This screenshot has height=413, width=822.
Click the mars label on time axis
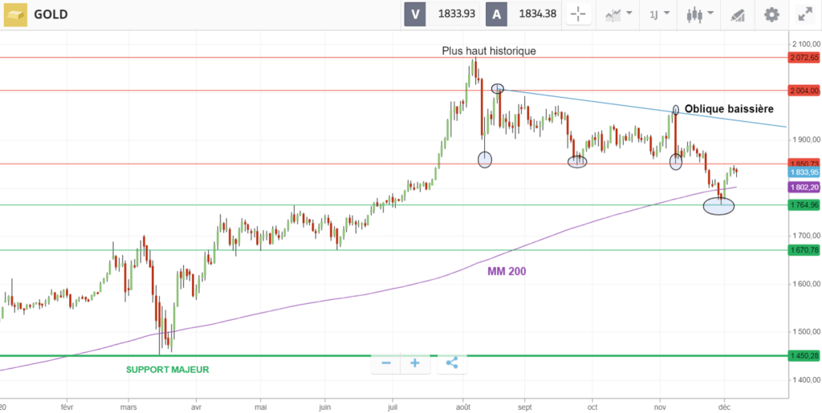click(x=128, y=406)
